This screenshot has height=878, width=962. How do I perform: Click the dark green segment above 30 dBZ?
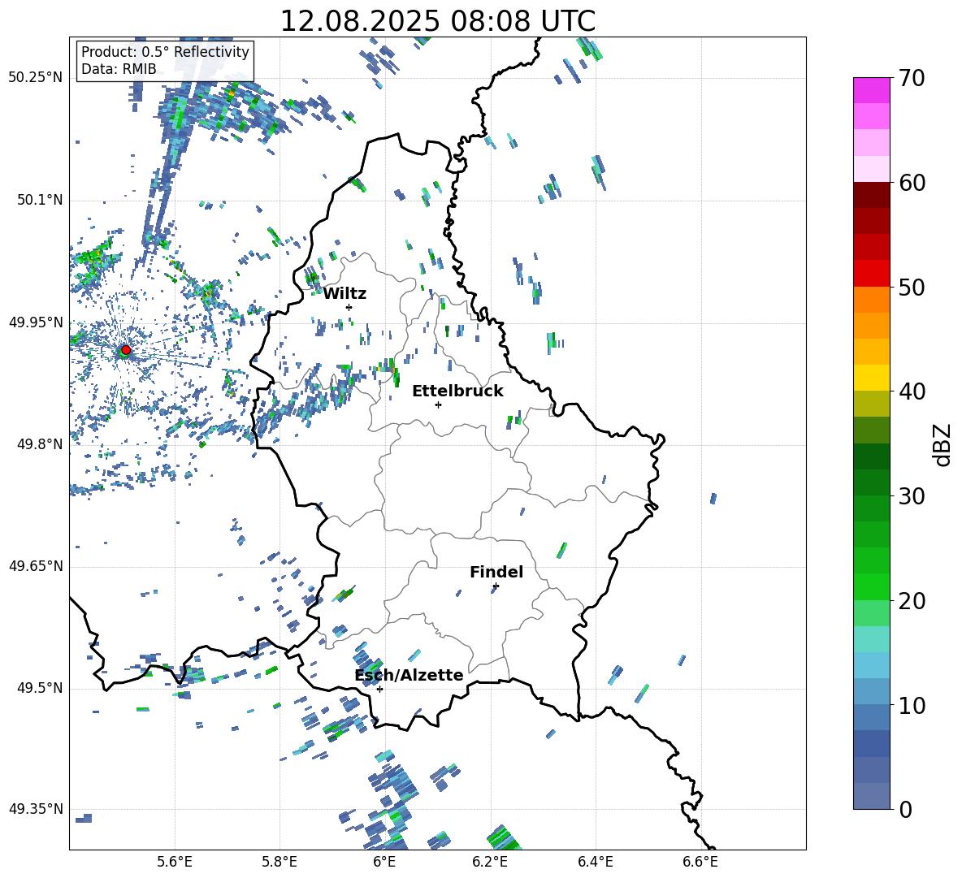point(871,482)
